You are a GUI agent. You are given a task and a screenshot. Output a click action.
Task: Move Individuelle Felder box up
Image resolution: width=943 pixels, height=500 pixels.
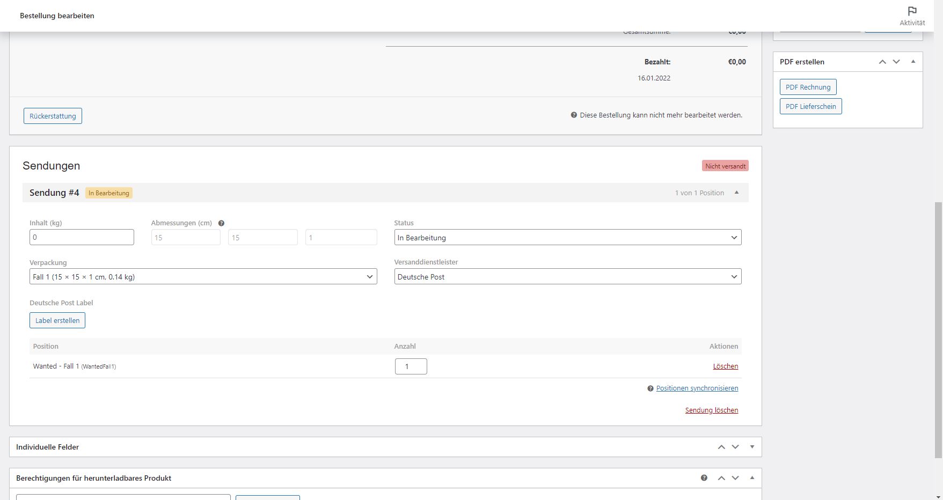point(721,447)
